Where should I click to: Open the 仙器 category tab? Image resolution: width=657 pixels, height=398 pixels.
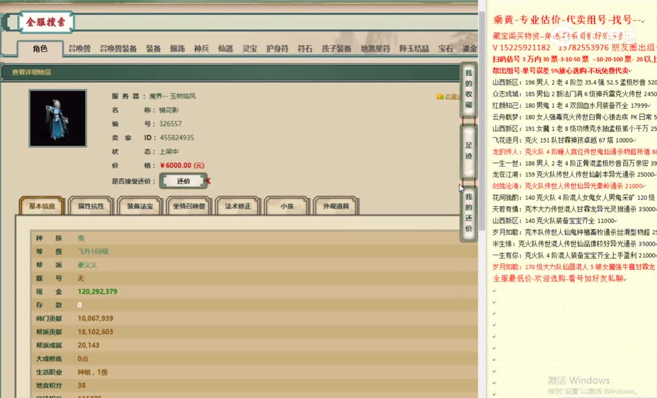pyautogui.click(x=226, y=49)
